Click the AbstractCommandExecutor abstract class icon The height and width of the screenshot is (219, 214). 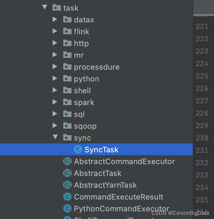click(x=67, y=161)
